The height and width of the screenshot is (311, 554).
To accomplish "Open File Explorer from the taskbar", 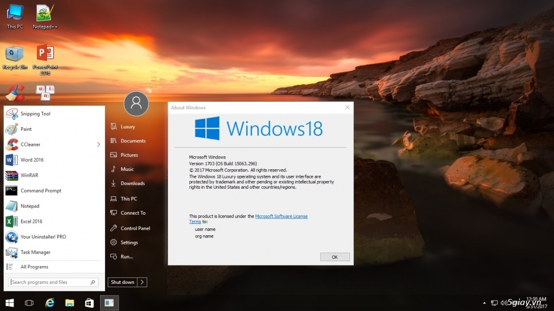I will [x=69, y=303].
